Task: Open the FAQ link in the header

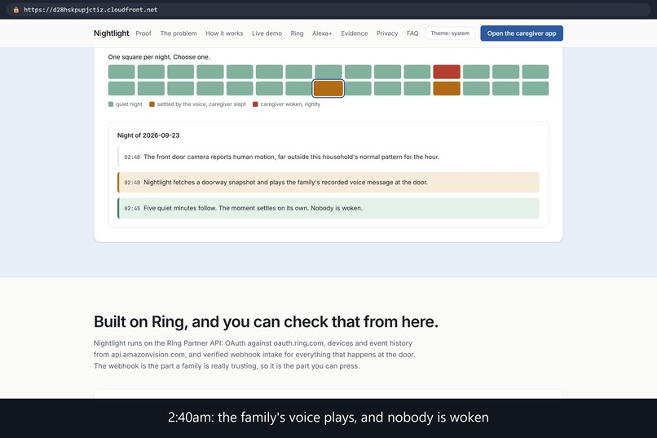Action: click(x=412, y=33)
